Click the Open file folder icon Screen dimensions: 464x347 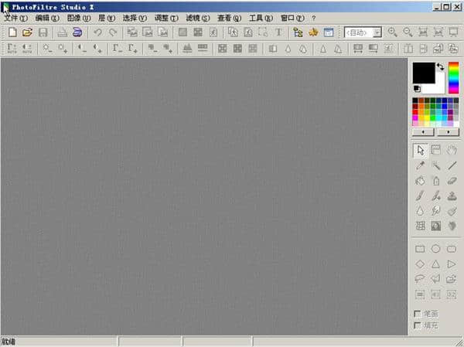pos(27,32)
